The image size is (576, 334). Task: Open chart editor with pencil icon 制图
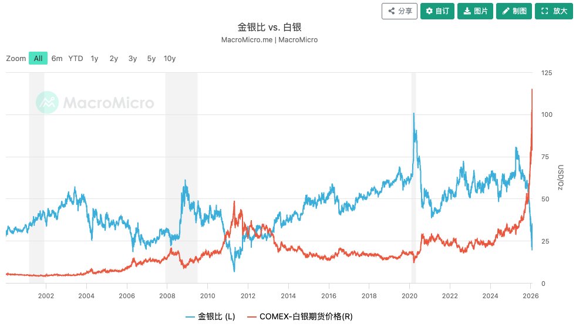tap(514, 11)
